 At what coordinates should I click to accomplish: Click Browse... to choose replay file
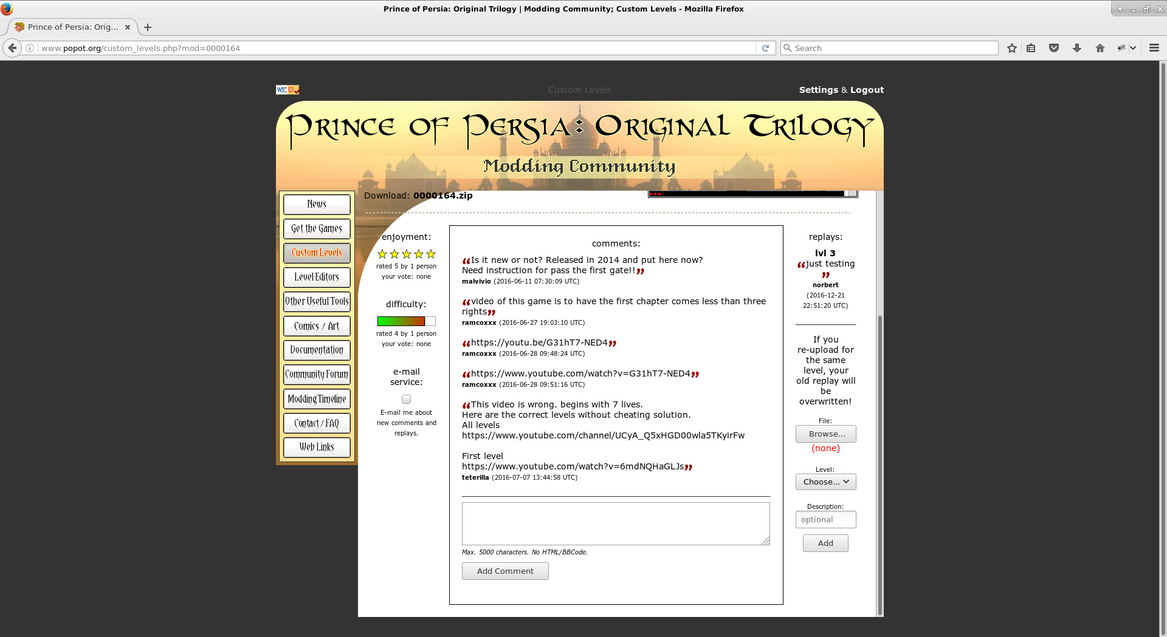(826, 434)
